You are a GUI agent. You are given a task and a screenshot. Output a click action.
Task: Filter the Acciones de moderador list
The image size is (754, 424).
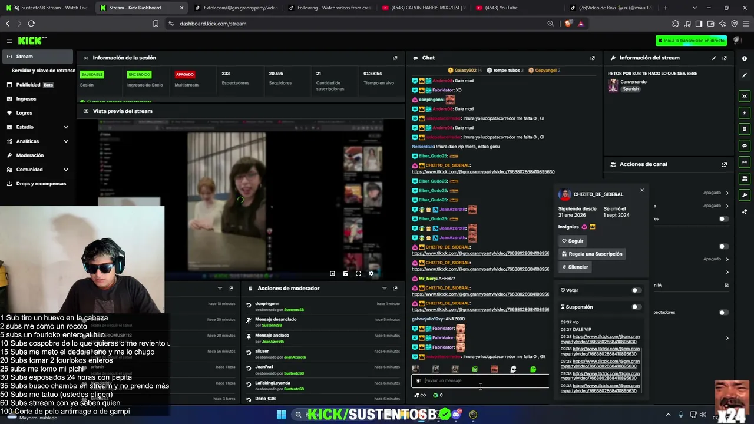click(x=385, y=289)
